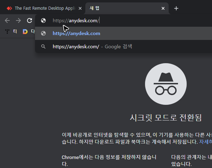Select the 새 탭 tab
The height and width of the screenshot is (168, 212).
coord(127,8)
